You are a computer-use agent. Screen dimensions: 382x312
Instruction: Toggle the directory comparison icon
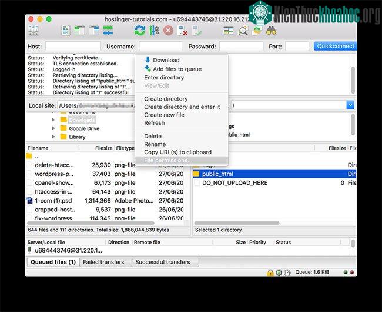tap(243, 31)
